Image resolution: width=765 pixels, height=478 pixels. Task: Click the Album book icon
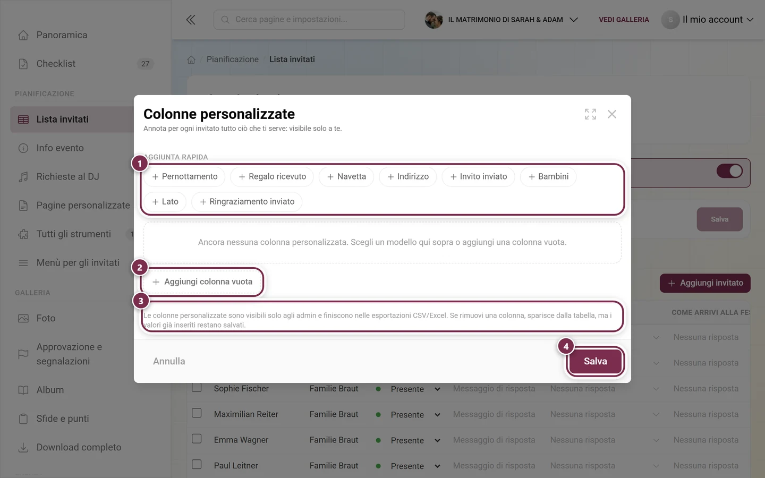pyautogui.click(x=23, y=390)
